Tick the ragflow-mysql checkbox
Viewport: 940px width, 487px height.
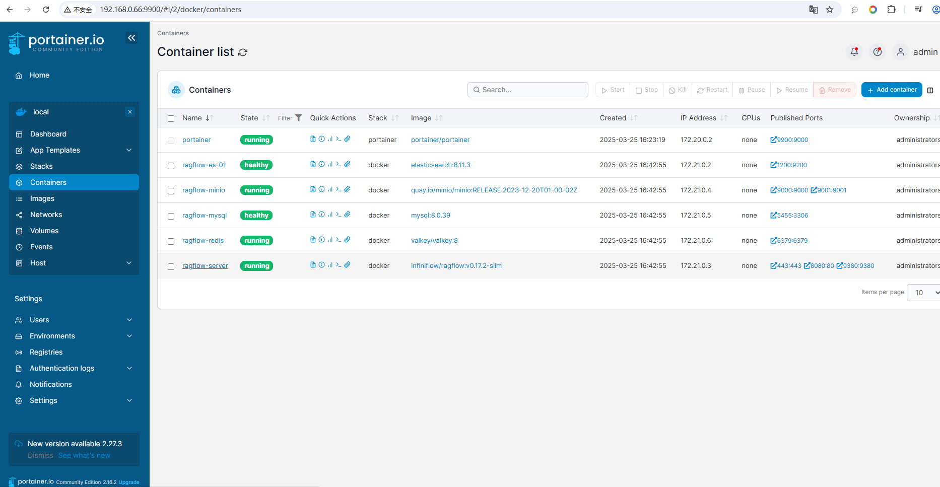[171, 216]
